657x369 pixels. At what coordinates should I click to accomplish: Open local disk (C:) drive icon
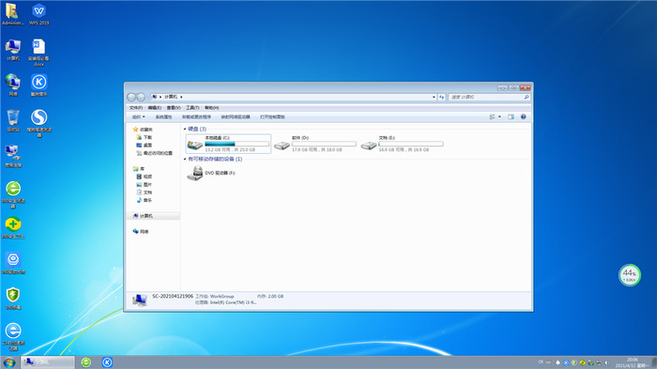[195, 146]
